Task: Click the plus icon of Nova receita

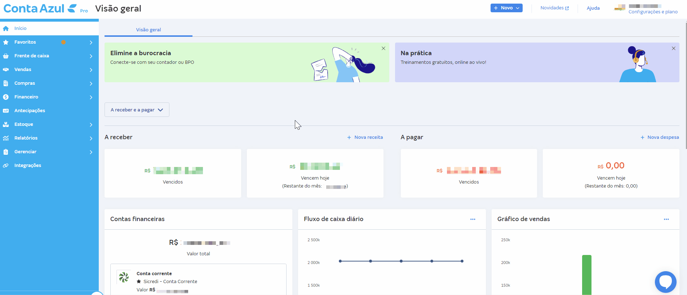Action: pos(349,137)
